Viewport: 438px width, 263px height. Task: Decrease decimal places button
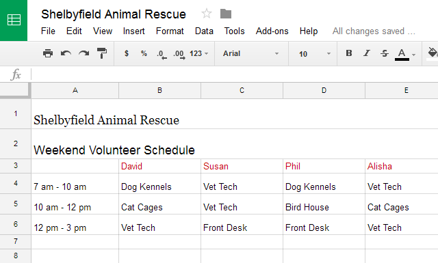162,54
